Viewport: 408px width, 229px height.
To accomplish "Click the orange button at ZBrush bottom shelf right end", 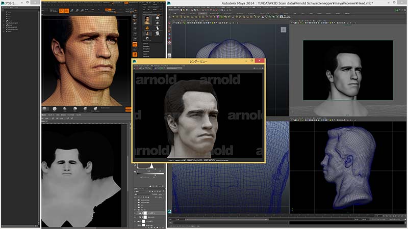I will pyautogui.click(x=129, y=109).
